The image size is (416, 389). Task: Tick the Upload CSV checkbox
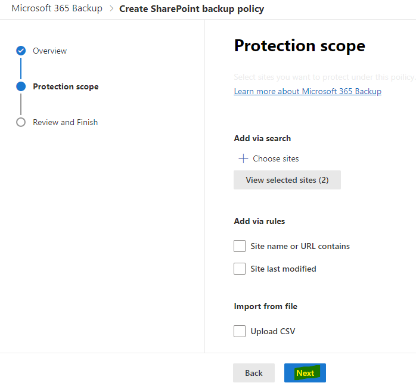[x=240, y=331]
